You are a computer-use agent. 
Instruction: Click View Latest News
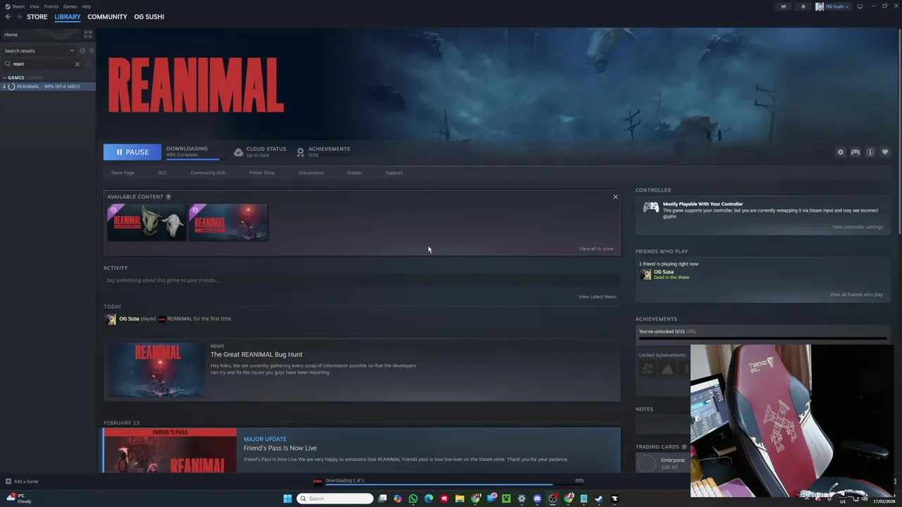click(x=598, y=296)
